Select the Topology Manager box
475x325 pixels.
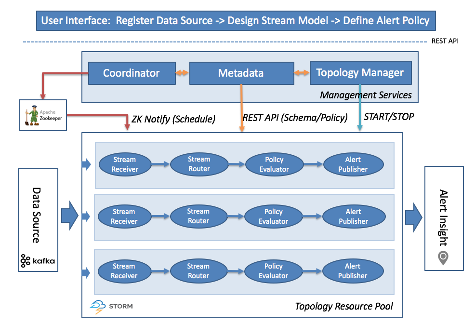click(x=360, y=73)
